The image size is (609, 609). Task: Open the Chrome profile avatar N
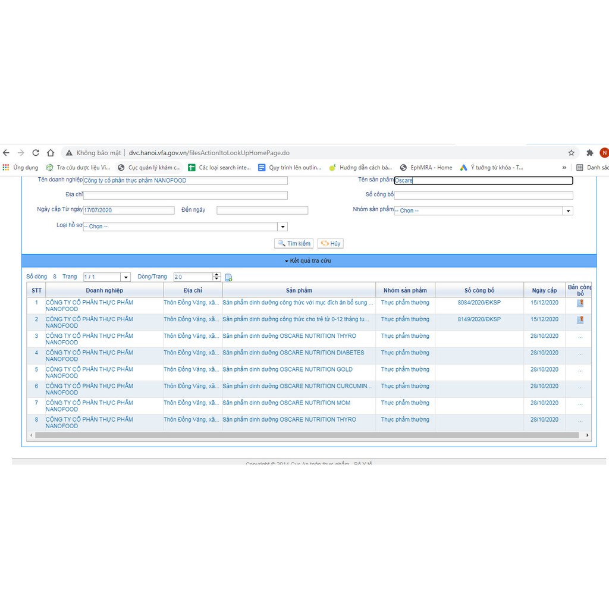click(604, 153)
